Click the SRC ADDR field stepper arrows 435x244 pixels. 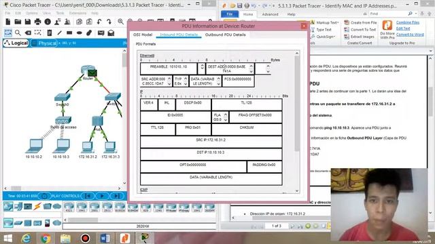[x=169, y=81]
